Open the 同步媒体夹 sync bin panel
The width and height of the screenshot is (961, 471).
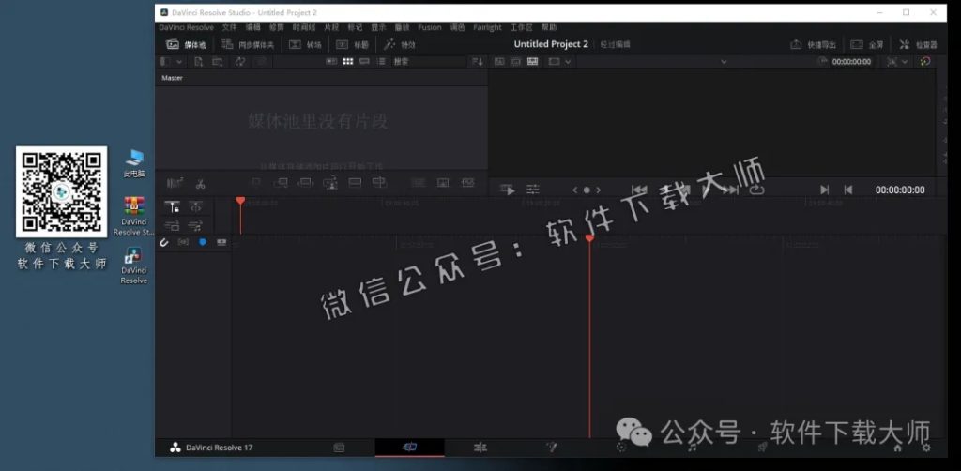pyautogui.click(x=248, y=45)
